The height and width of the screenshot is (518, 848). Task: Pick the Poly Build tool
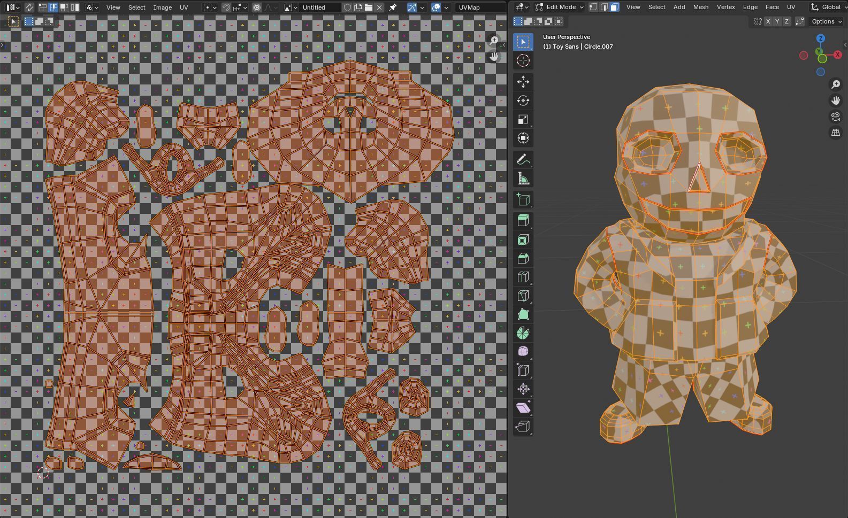pos(523,314)
